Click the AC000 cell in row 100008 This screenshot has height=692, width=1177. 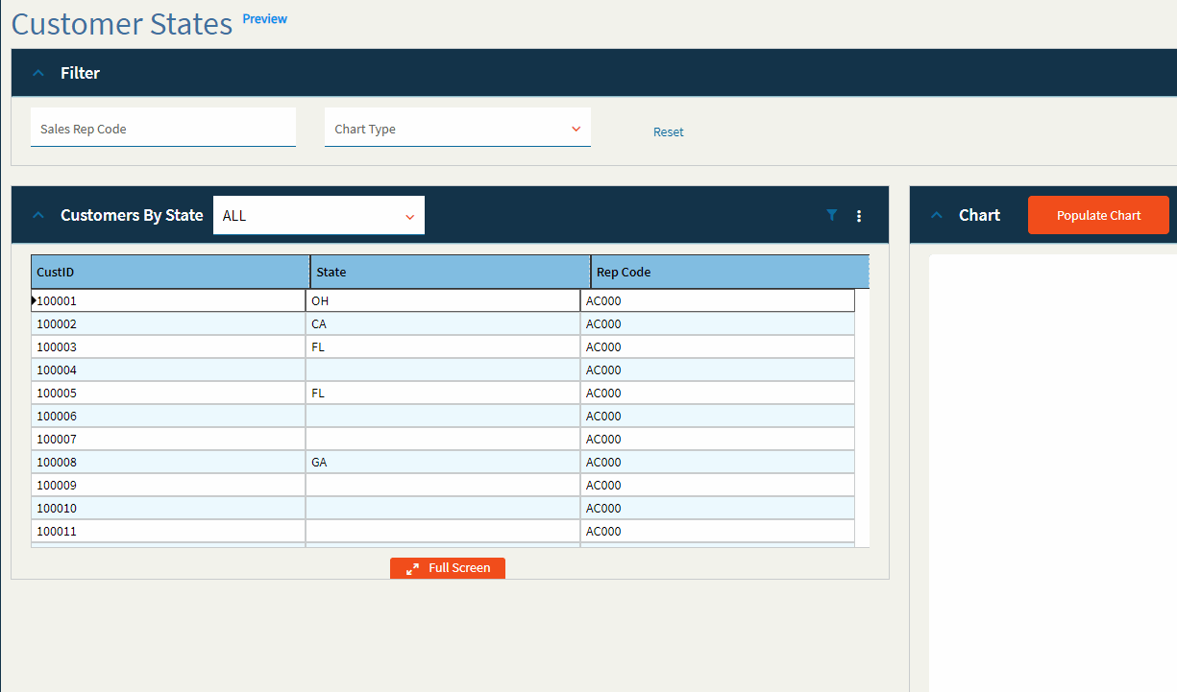(x=718, y=462)
